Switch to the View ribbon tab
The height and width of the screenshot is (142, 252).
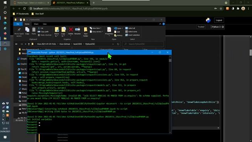(x=44, y=24)
